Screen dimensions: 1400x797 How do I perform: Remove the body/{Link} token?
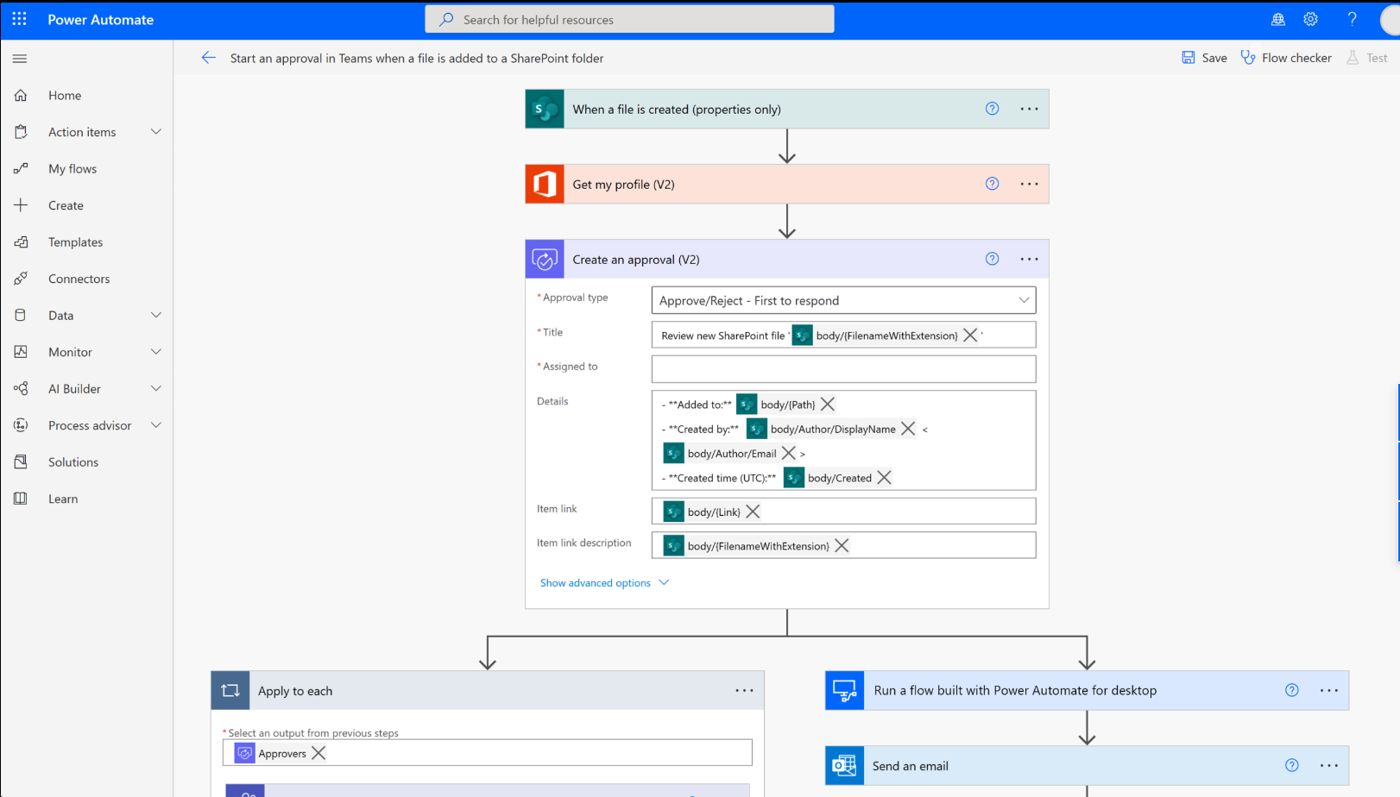753,511
